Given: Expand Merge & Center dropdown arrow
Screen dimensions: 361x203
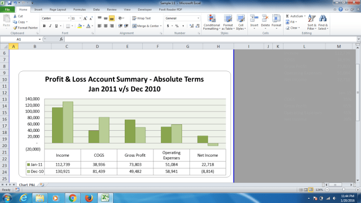Looking at the screenshot, I should click(161, 26).
